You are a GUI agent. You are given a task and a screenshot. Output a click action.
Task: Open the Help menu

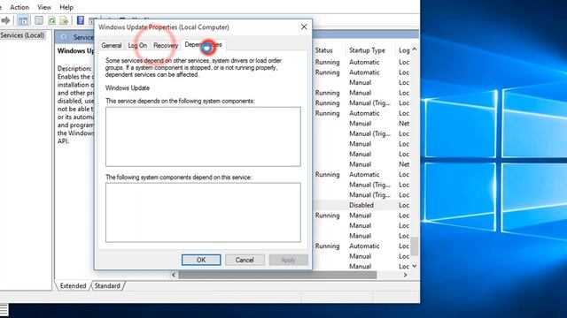coord(66,7)
